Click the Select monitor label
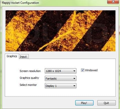Viewport: 120px width, 109px height. click(x=28, y=85)
